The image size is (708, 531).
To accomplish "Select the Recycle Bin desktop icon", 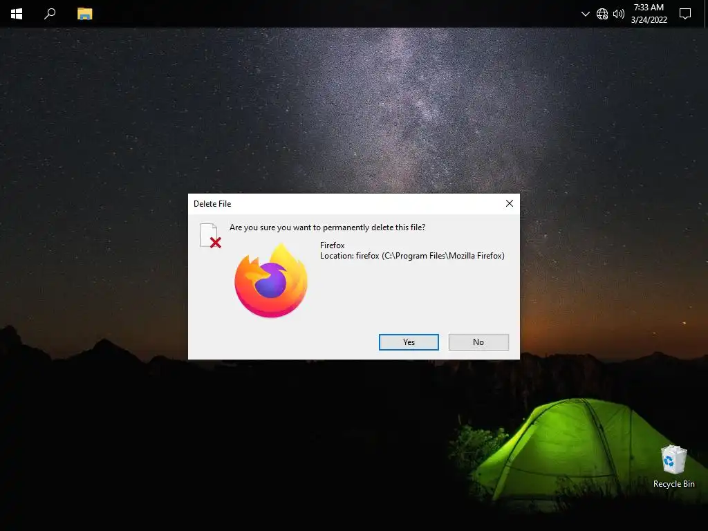I will point(673,467).
